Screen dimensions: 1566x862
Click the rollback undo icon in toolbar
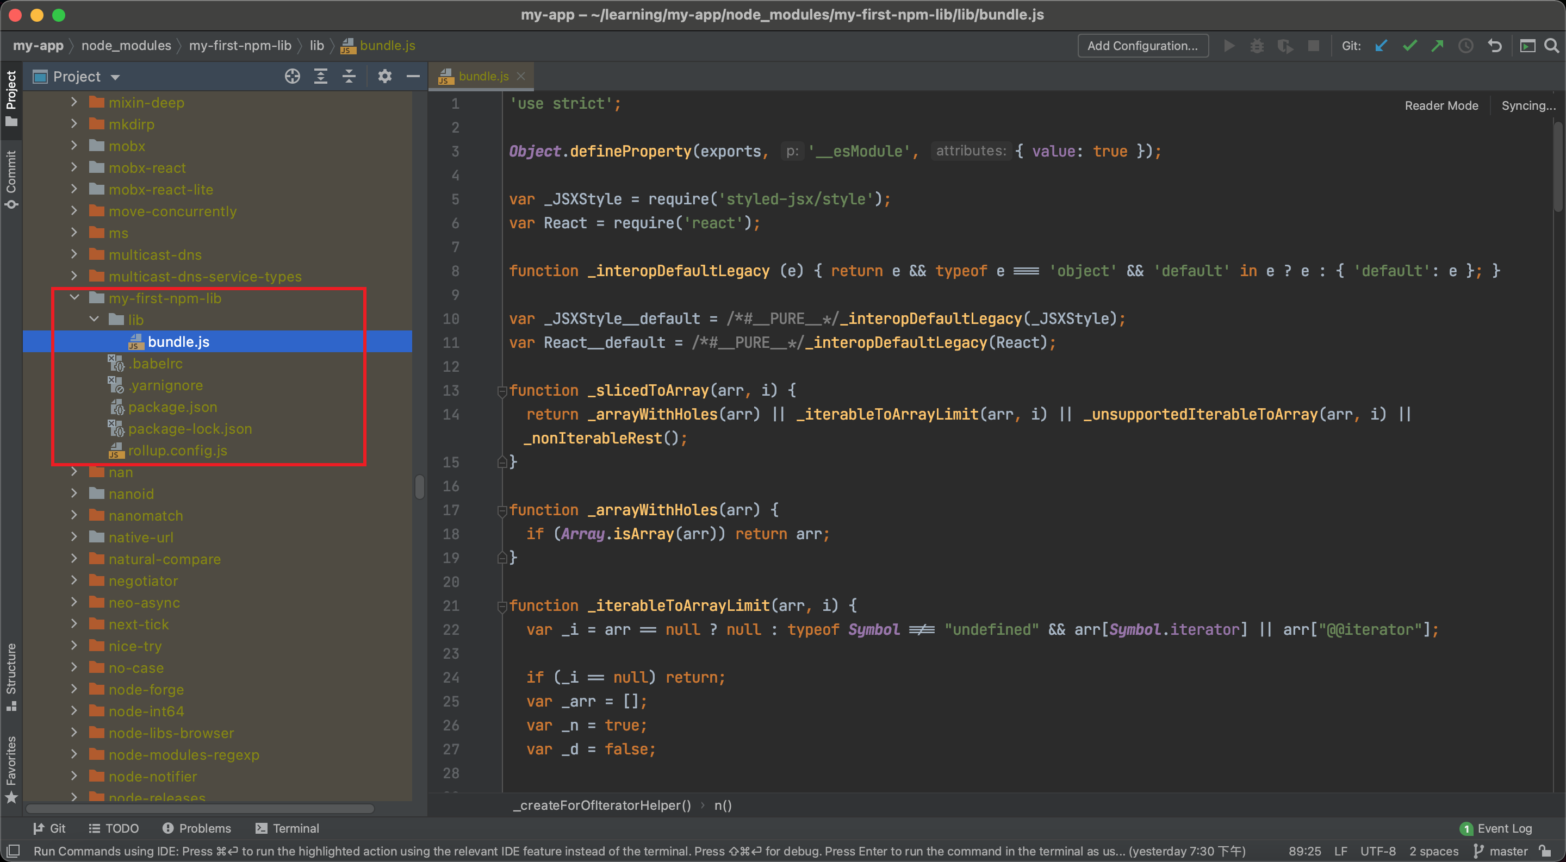(x=1494, y=46)
